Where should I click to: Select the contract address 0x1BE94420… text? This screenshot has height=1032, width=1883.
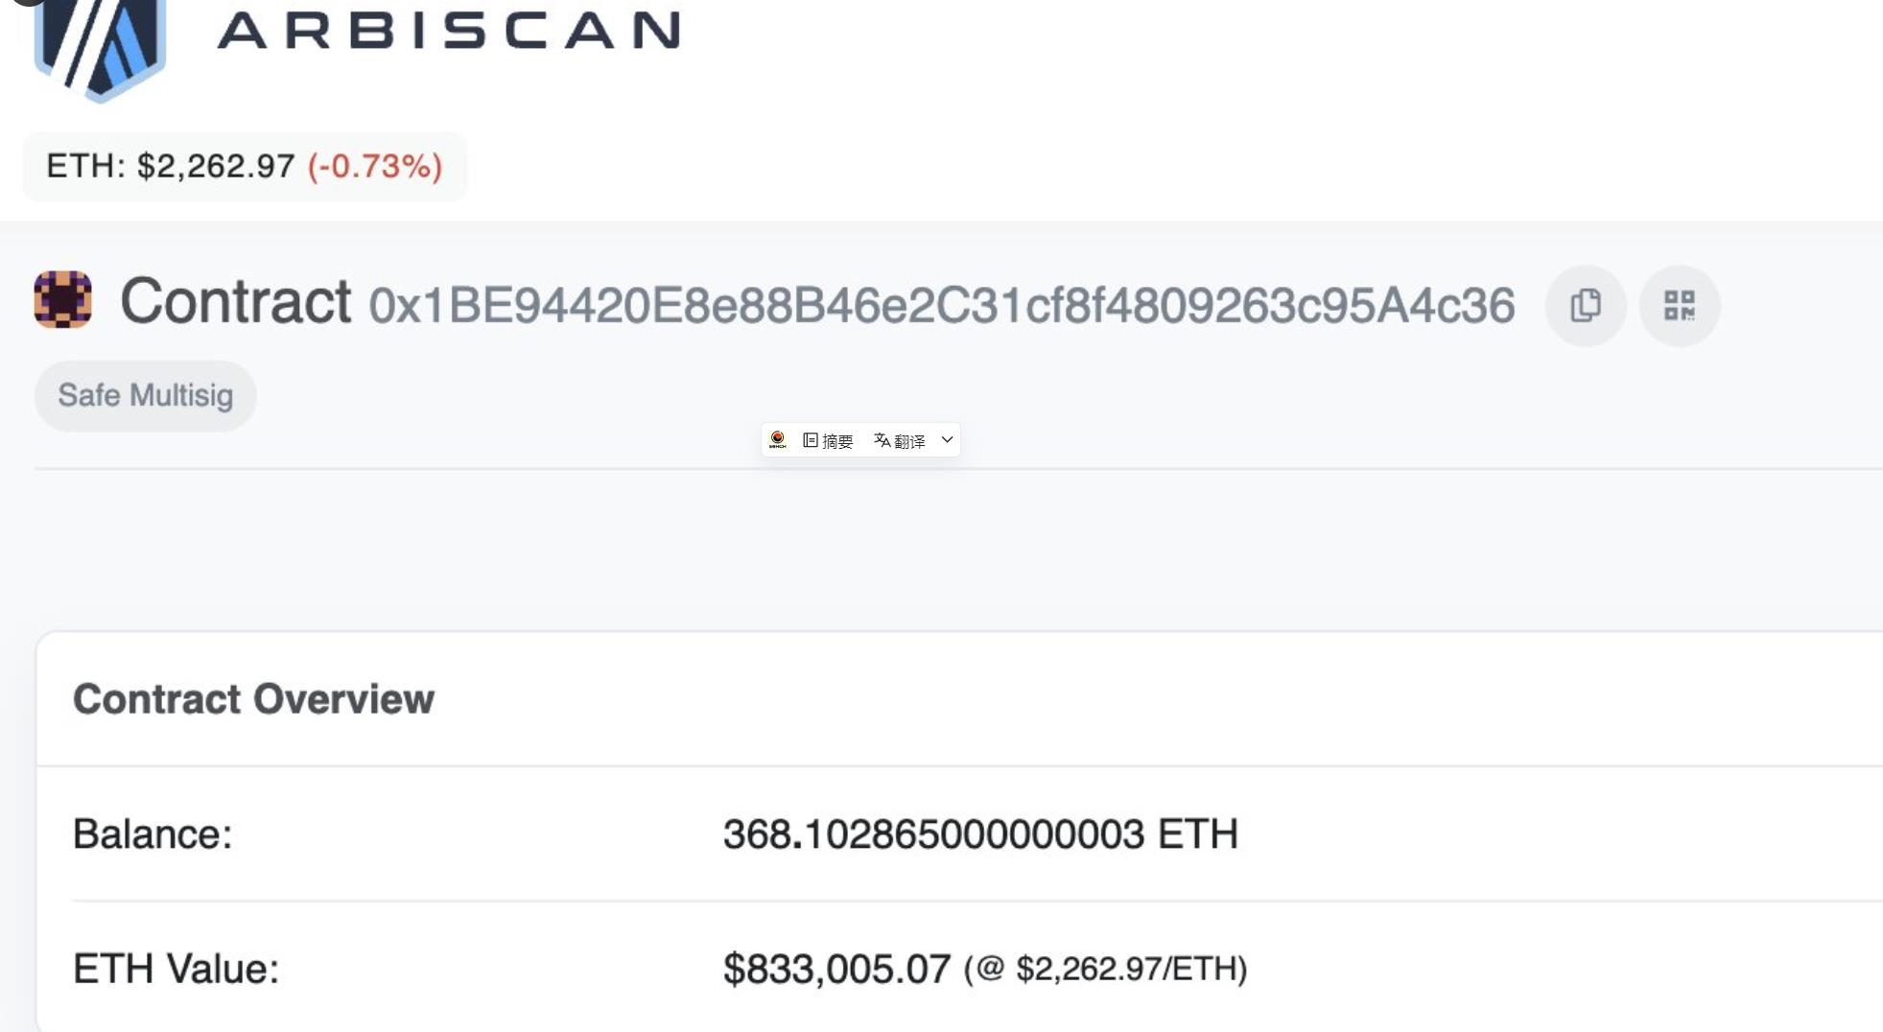pyautogui.click(x=941, y=305)
